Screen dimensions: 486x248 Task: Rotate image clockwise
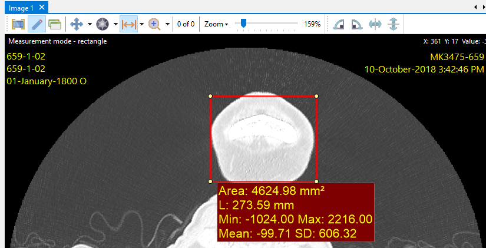[x=357, y=24]
